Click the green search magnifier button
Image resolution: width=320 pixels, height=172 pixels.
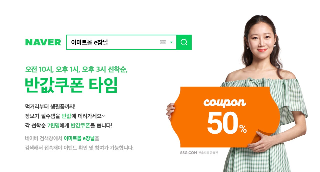pos(184,42)
